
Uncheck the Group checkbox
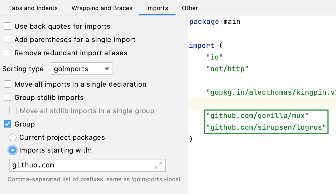(7, 124)
